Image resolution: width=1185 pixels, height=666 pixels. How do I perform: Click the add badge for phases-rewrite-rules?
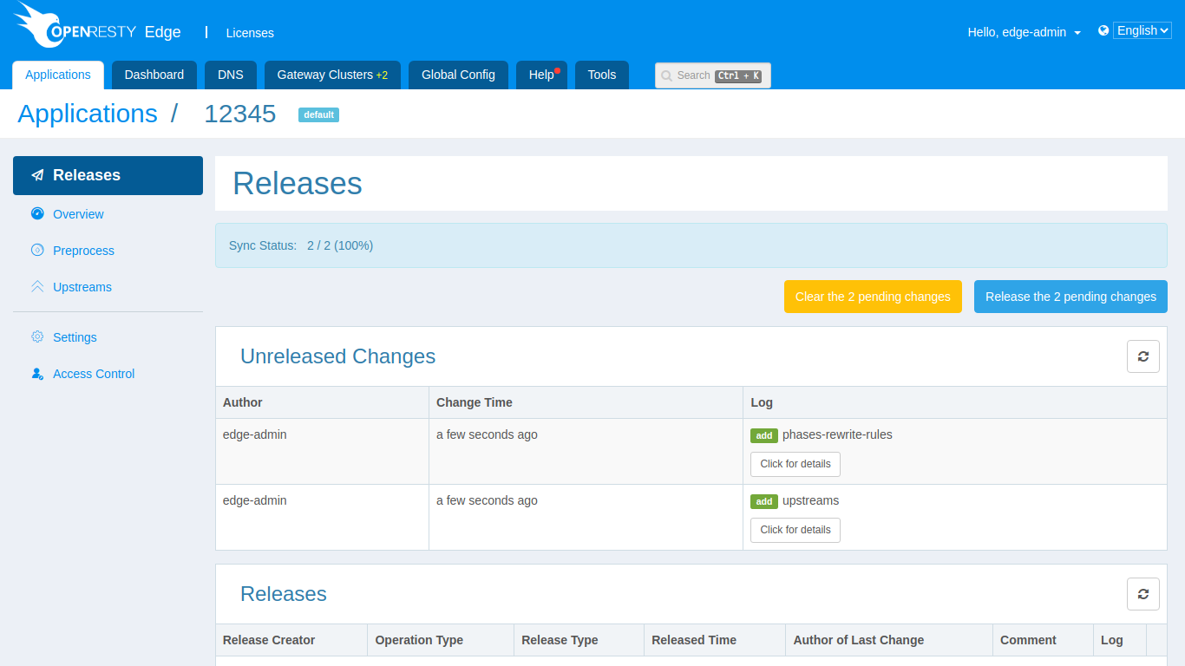[764, 435]
